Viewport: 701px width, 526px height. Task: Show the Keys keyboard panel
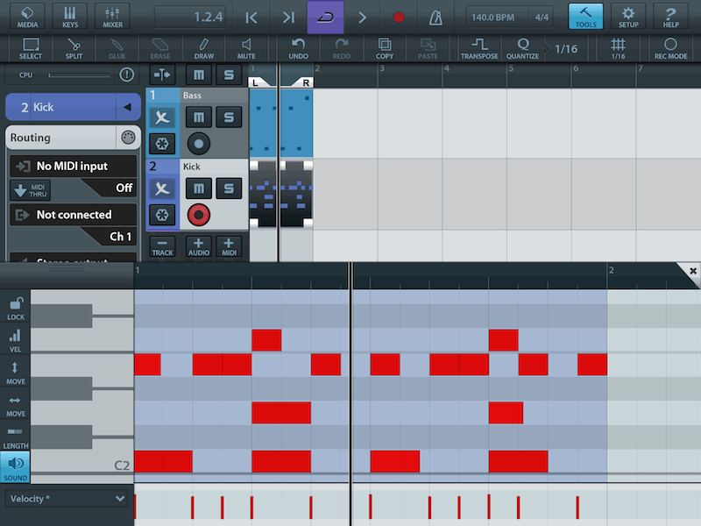[x=70, y=17]
